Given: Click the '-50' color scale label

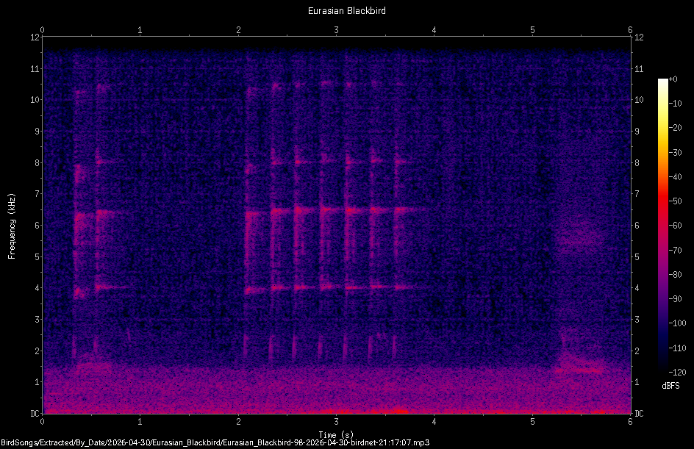Looking at the screenshot, I should tap(675, 201).
